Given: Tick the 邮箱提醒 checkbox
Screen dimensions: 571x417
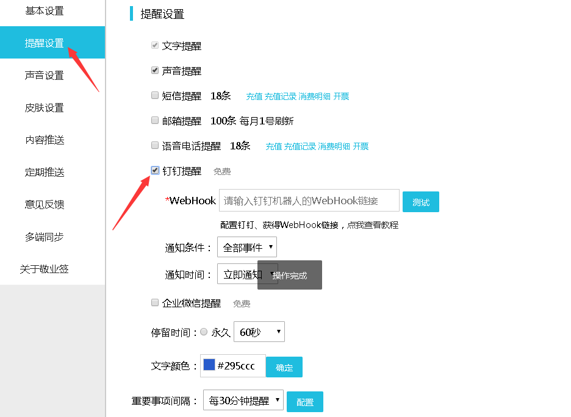Looking at the screenshot, I should (x=155, y=120).
